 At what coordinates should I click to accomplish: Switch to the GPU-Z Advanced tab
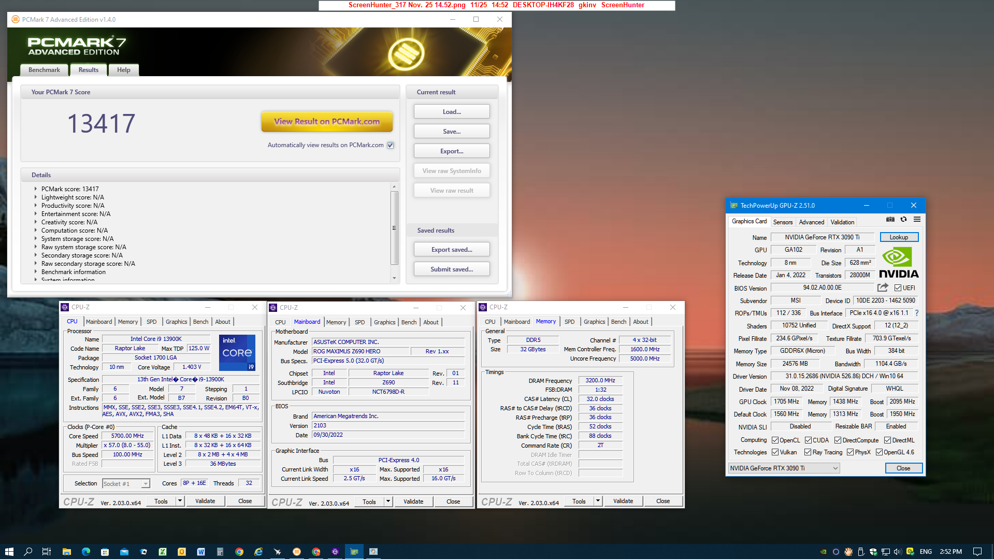tap(811, 222)
